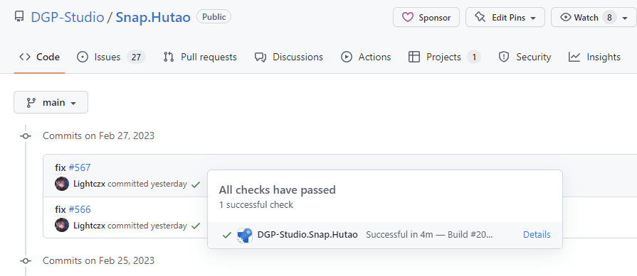This screenshot has width=637, height=276.
Task: Open the DGP-Studio organization link
Action: tap(68, 18)
